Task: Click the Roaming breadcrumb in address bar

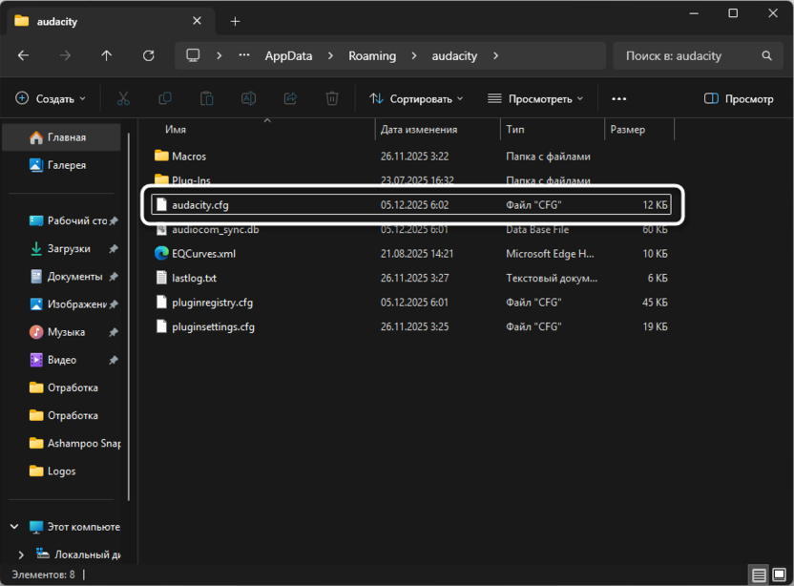Action: [372, 56]
